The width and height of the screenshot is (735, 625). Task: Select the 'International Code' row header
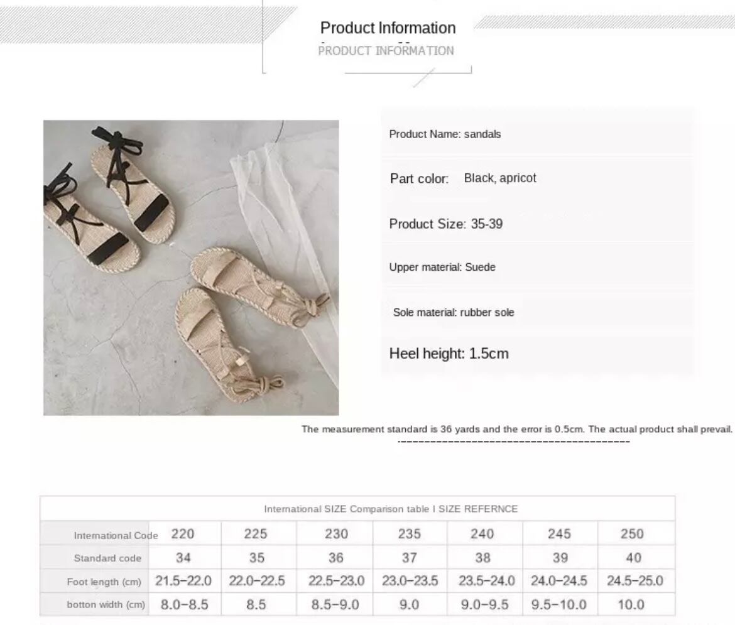point(116,535)
